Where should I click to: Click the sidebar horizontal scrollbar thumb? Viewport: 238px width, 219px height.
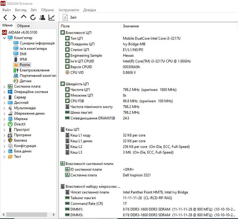click(27, 215)
